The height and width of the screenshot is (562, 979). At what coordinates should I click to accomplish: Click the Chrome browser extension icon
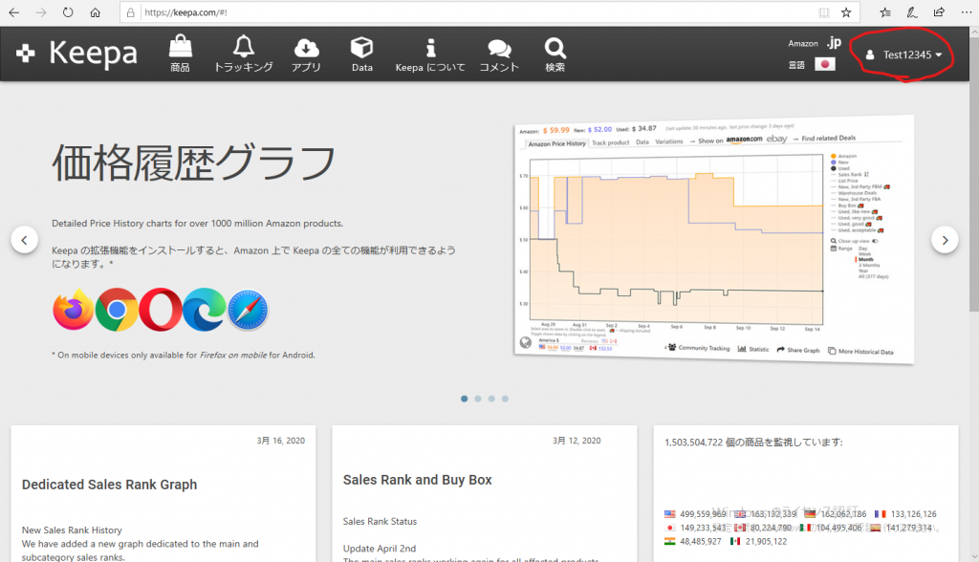(x=117, y=309)
